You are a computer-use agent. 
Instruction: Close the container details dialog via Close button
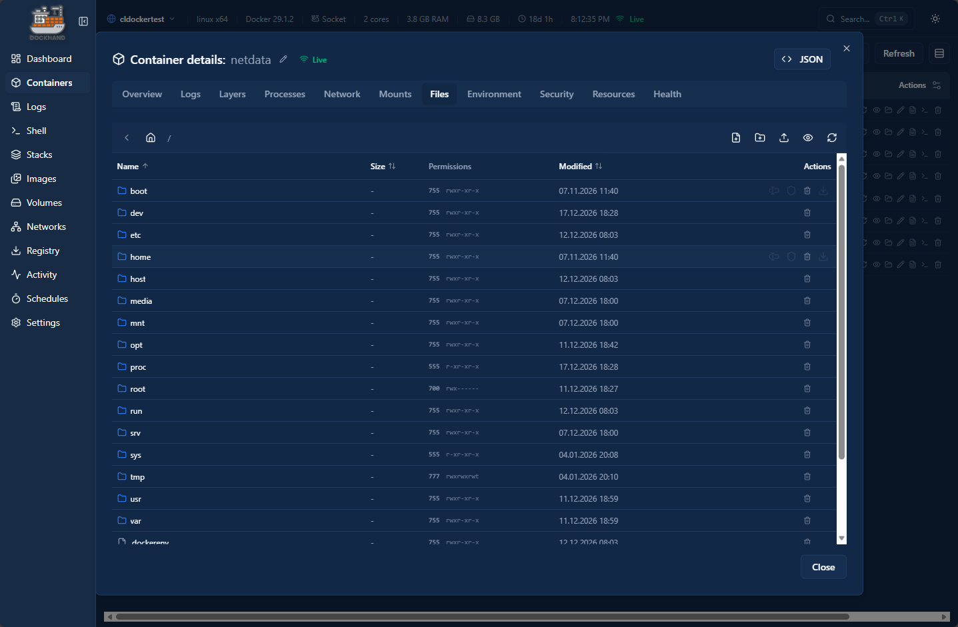823,567
